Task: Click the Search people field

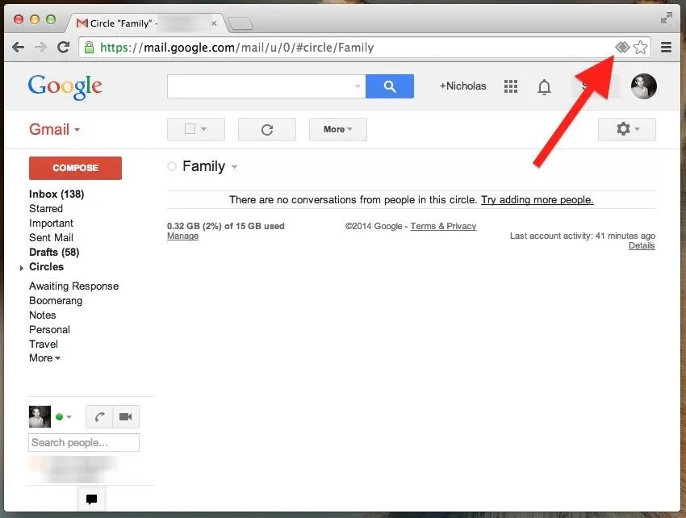Action: (x=84, y=442)
